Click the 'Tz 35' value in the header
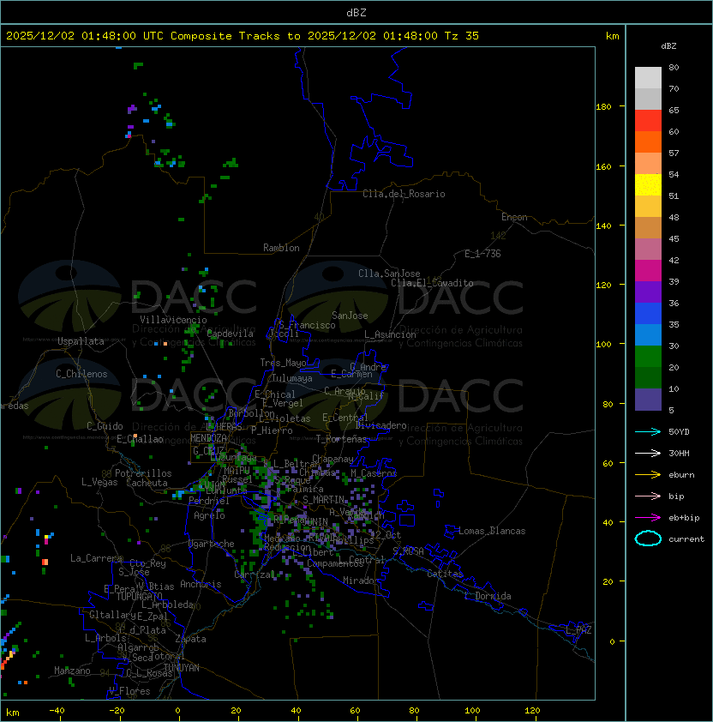713x722 pixels. click(x=461, y=36)
